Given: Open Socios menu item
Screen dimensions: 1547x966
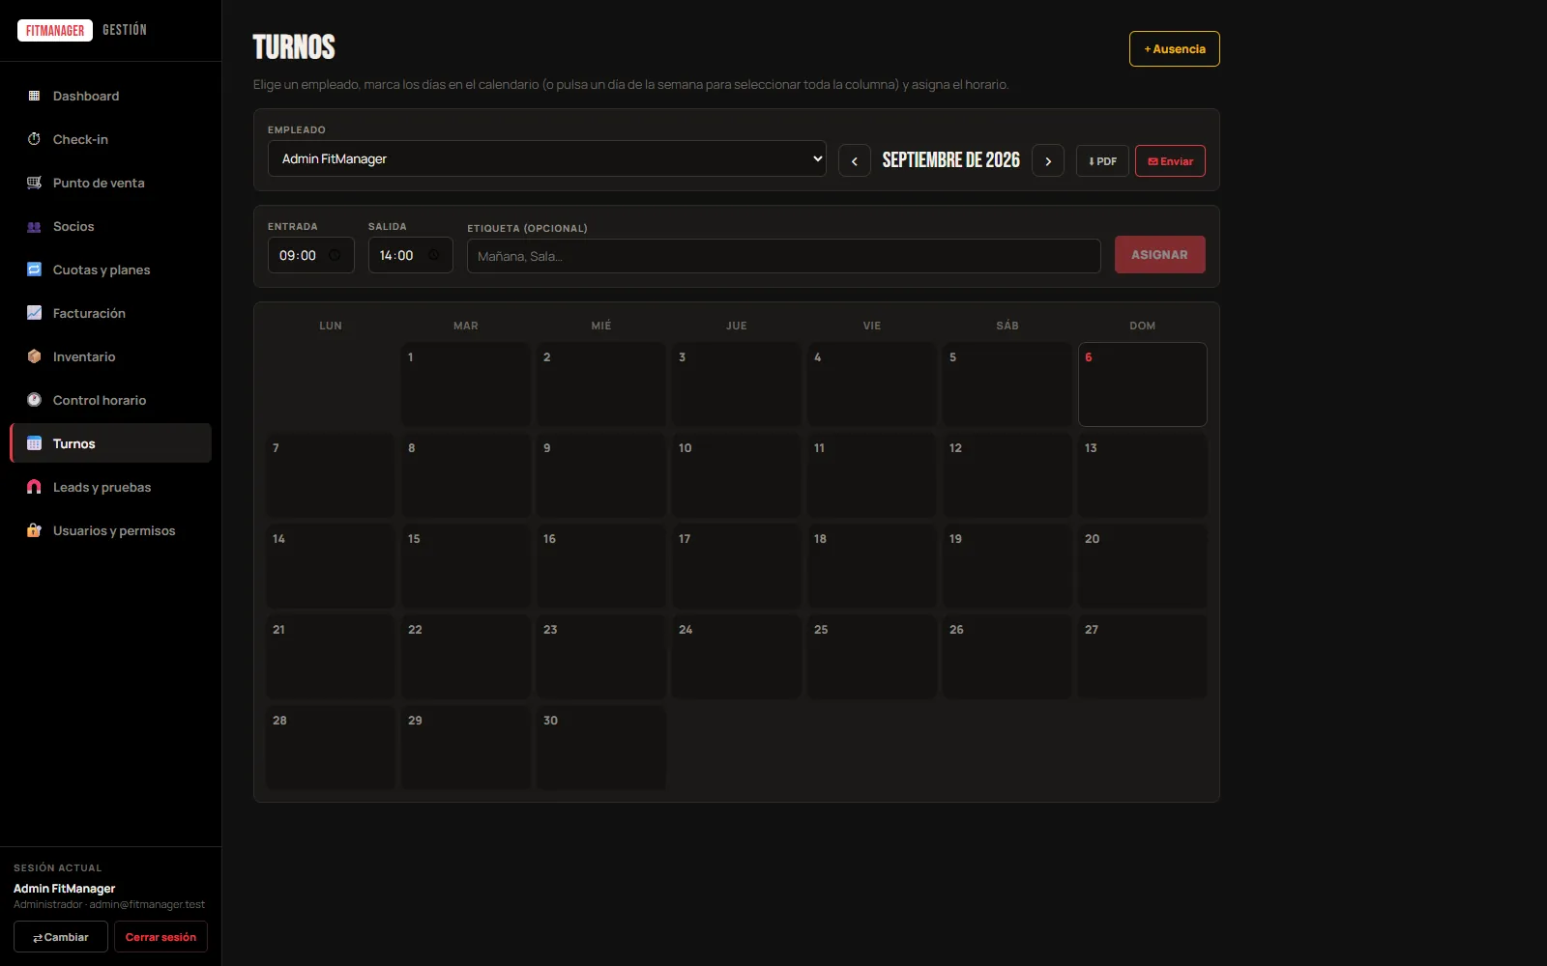Looking at the screenshot, I should pos(110,226).
